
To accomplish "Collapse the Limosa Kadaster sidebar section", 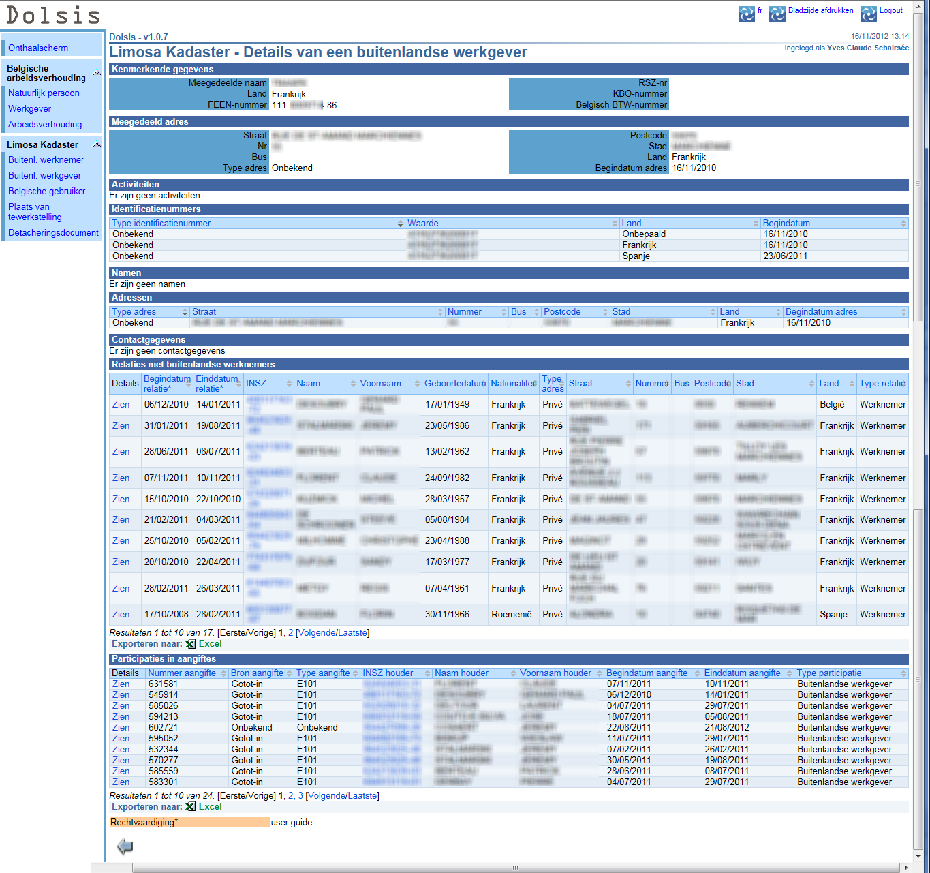I will point(97,144).
